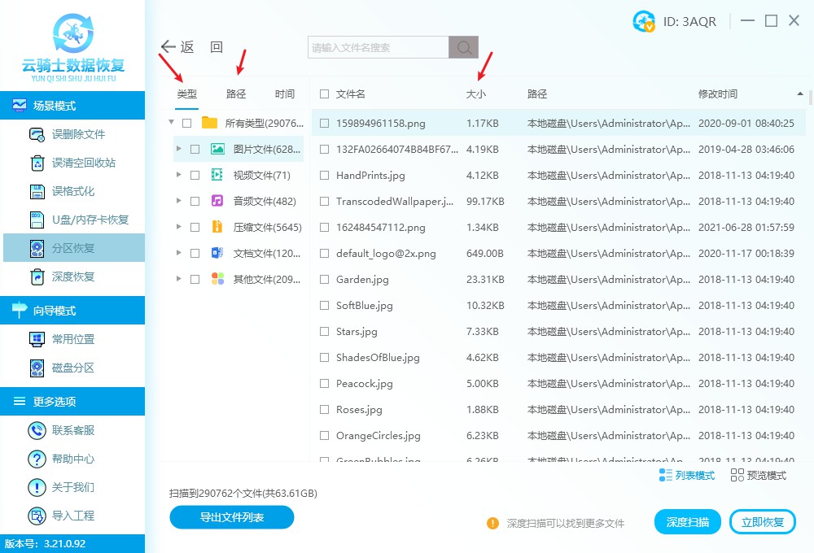Click the file name search input field

[374, 47]
